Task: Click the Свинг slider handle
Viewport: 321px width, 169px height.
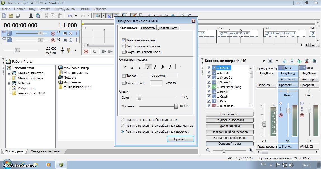Action: pos(140,97)
